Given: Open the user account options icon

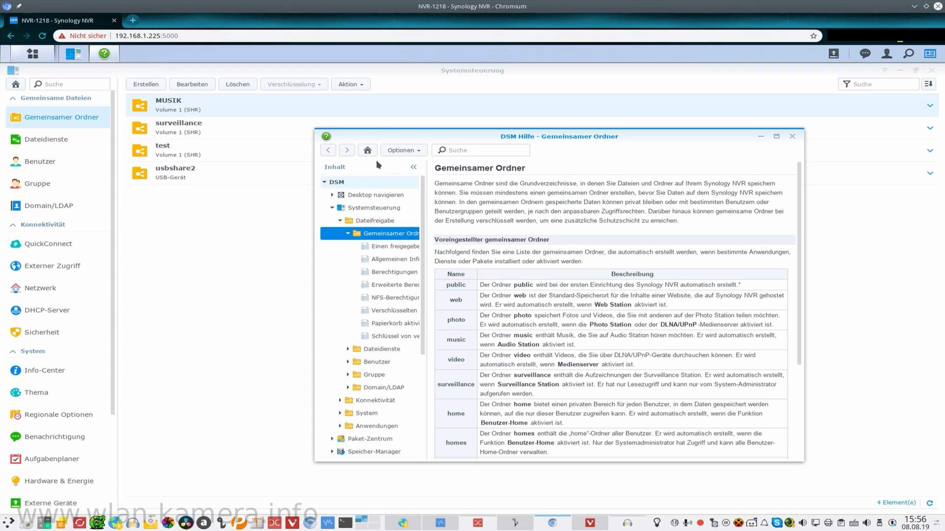Looking at the screenshot, I should pos(887,54).
